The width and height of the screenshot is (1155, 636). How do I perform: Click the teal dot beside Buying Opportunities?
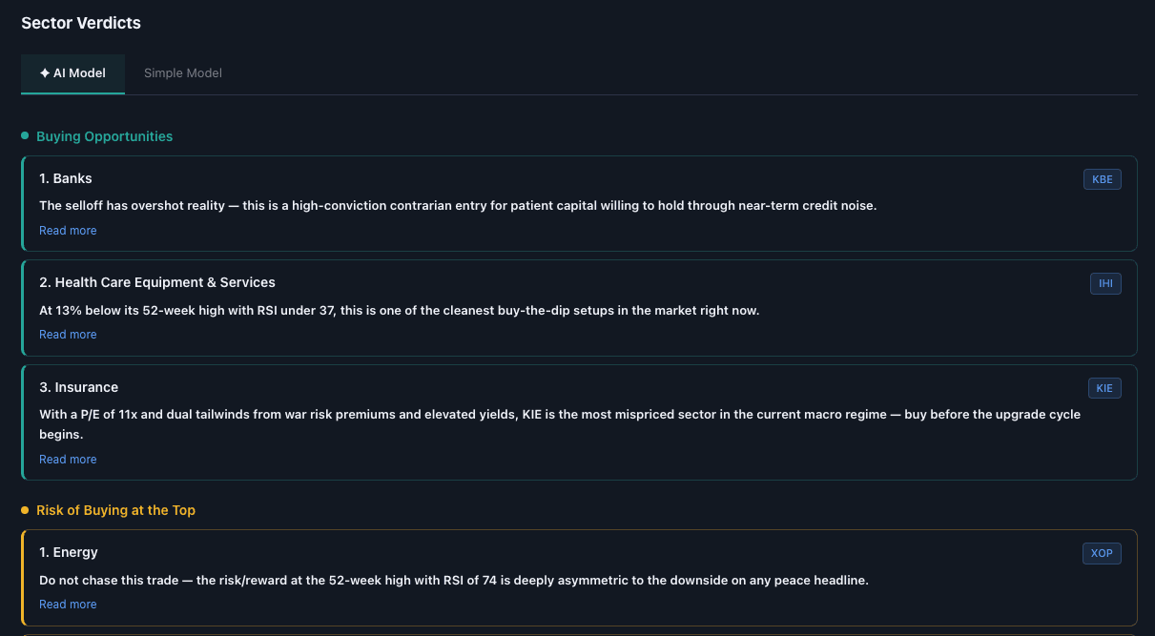(26, 135)
